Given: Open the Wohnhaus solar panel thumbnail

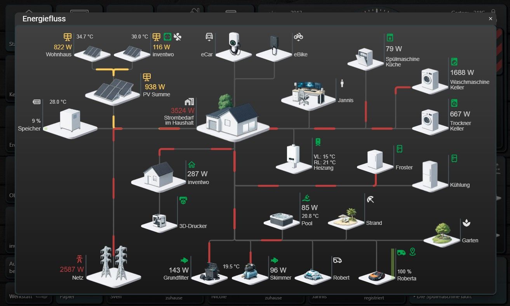Looking at the screenshot, I should pos(92,52).
